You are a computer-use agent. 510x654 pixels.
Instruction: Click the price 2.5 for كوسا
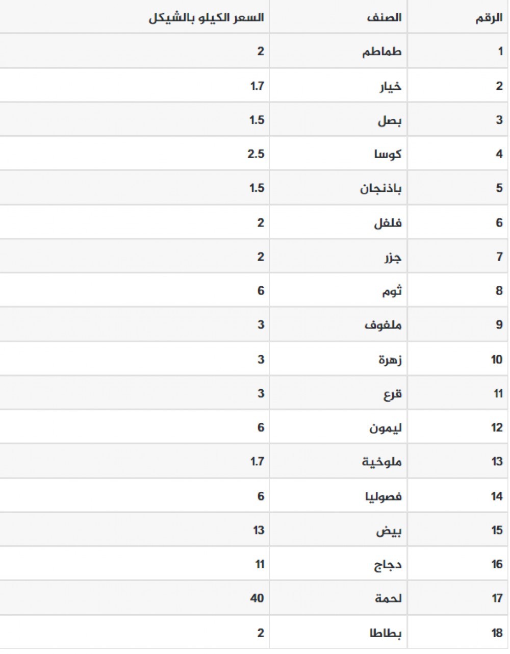(x=256, y=154)
